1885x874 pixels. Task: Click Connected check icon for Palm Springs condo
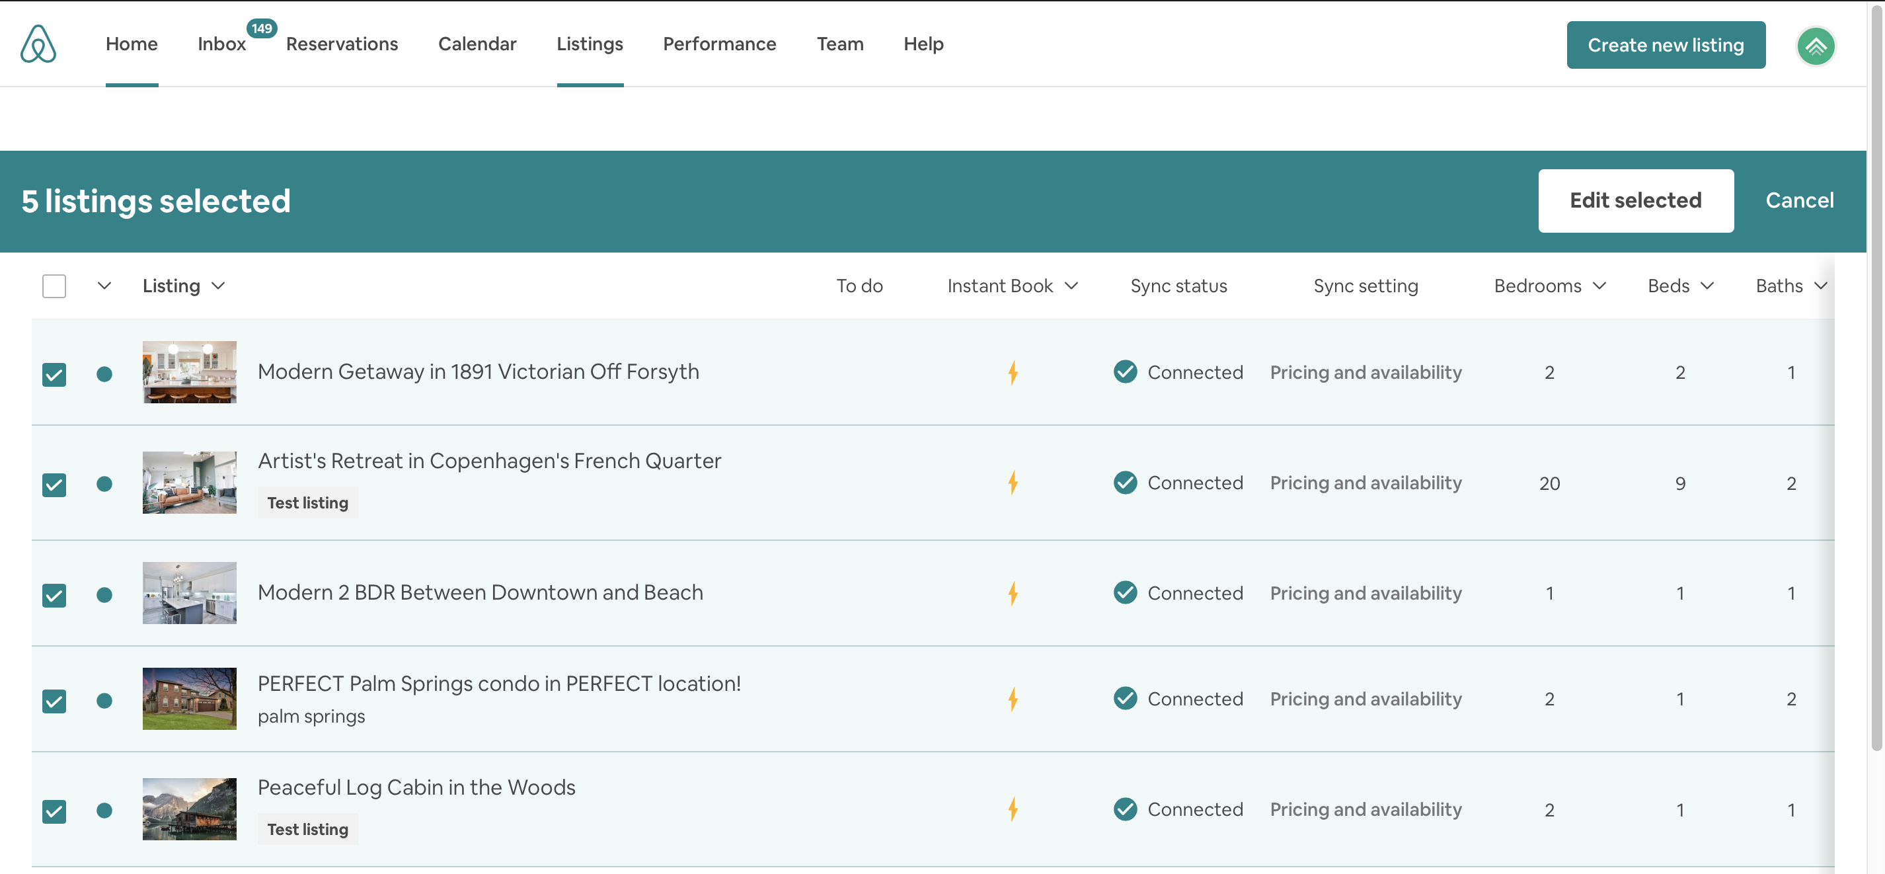click(1125, 699)
